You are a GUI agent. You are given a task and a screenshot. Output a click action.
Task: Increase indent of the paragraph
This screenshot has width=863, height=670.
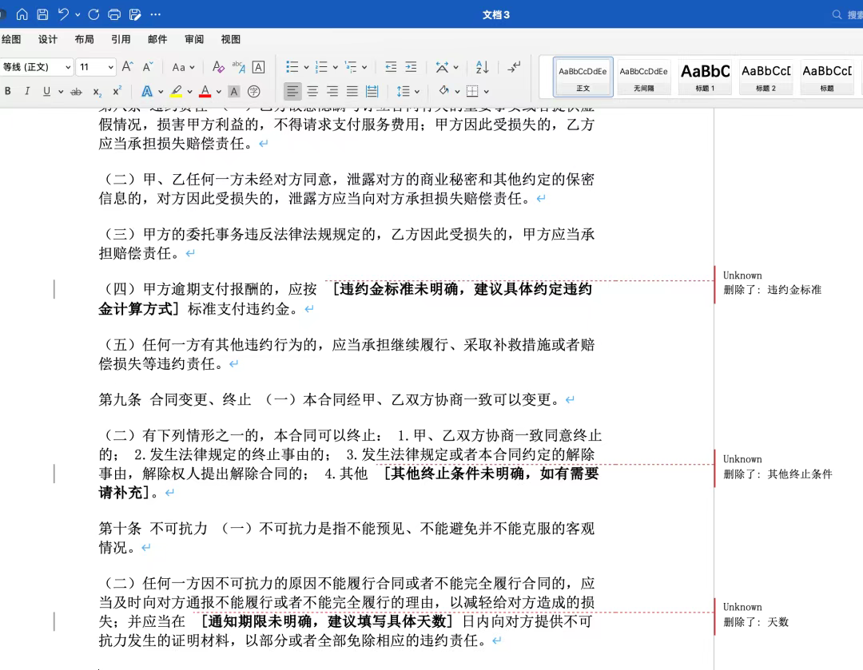pyautogui.click(x=411, y=67)
